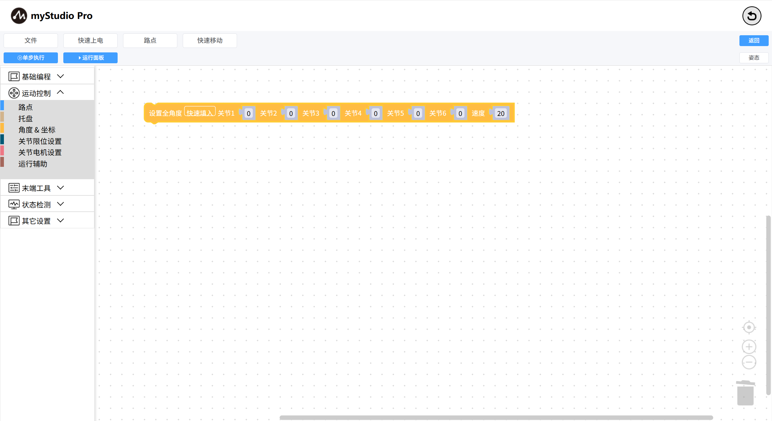Click the 状态检测 monitor icon
Image resolution: width=772 pixels, height=421 pixels.
coord(14,204)
